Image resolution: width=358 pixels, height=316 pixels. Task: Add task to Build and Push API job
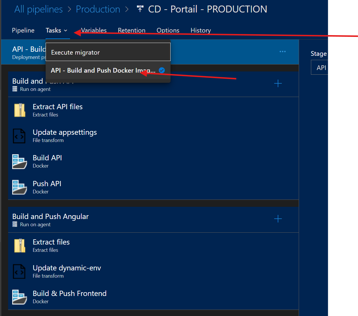[278, 84]
